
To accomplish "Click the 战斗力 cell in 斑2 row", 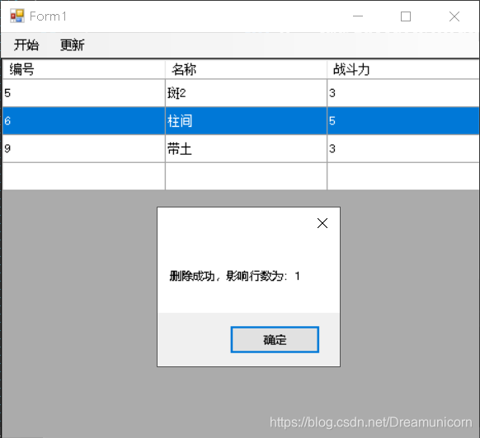I will point(403,93).
